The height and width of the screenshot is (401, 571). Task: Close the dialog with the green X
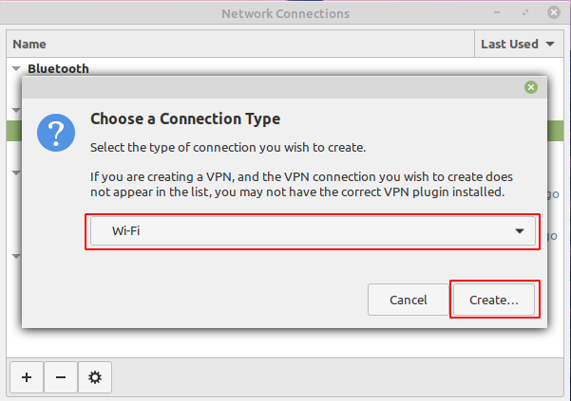tap(531, 87)
